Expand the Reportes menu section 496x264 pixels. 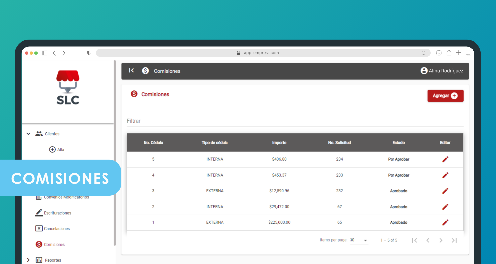pyautogui.click(x=28, y=260)
